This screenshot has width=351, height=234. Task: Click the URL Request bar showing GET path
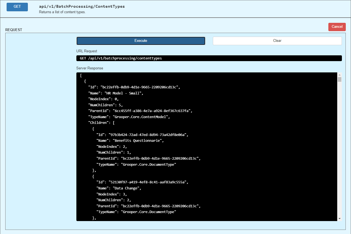(209, 58)
